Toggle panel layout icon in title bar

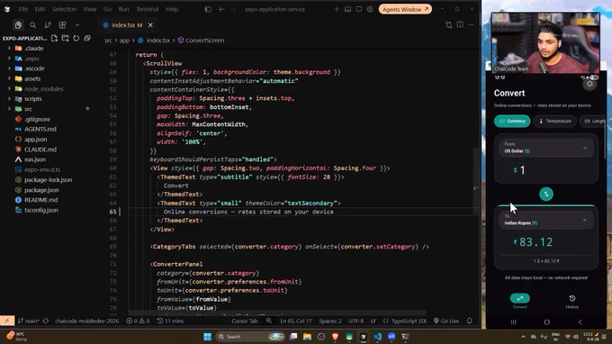click(x=347, y=9)
